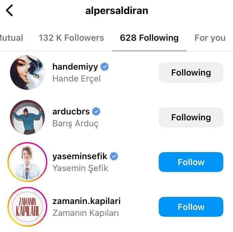
Task: Switch to 132 K Followers tab
Action: [x=71, y=38]
